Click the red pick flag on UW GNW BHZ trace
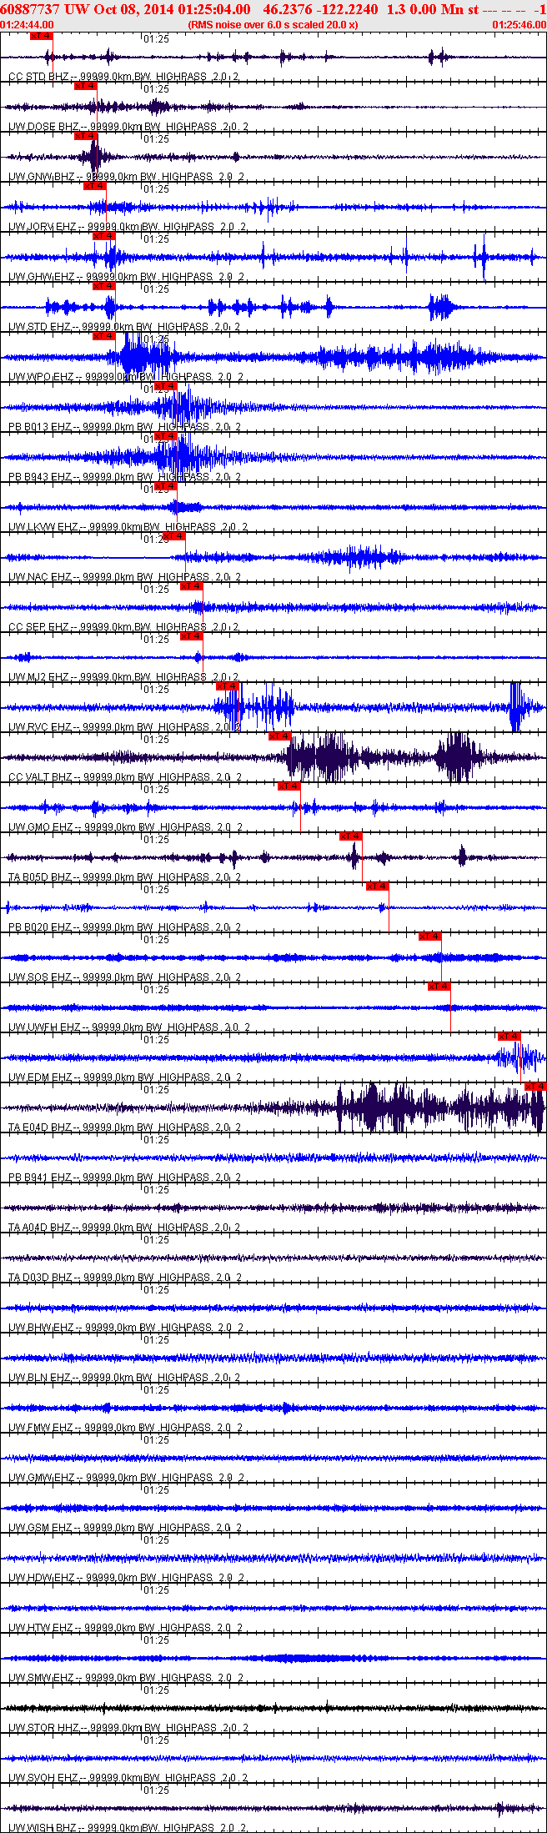Image resolution: width=547 pixels, height=1833 pixels. 86,136
